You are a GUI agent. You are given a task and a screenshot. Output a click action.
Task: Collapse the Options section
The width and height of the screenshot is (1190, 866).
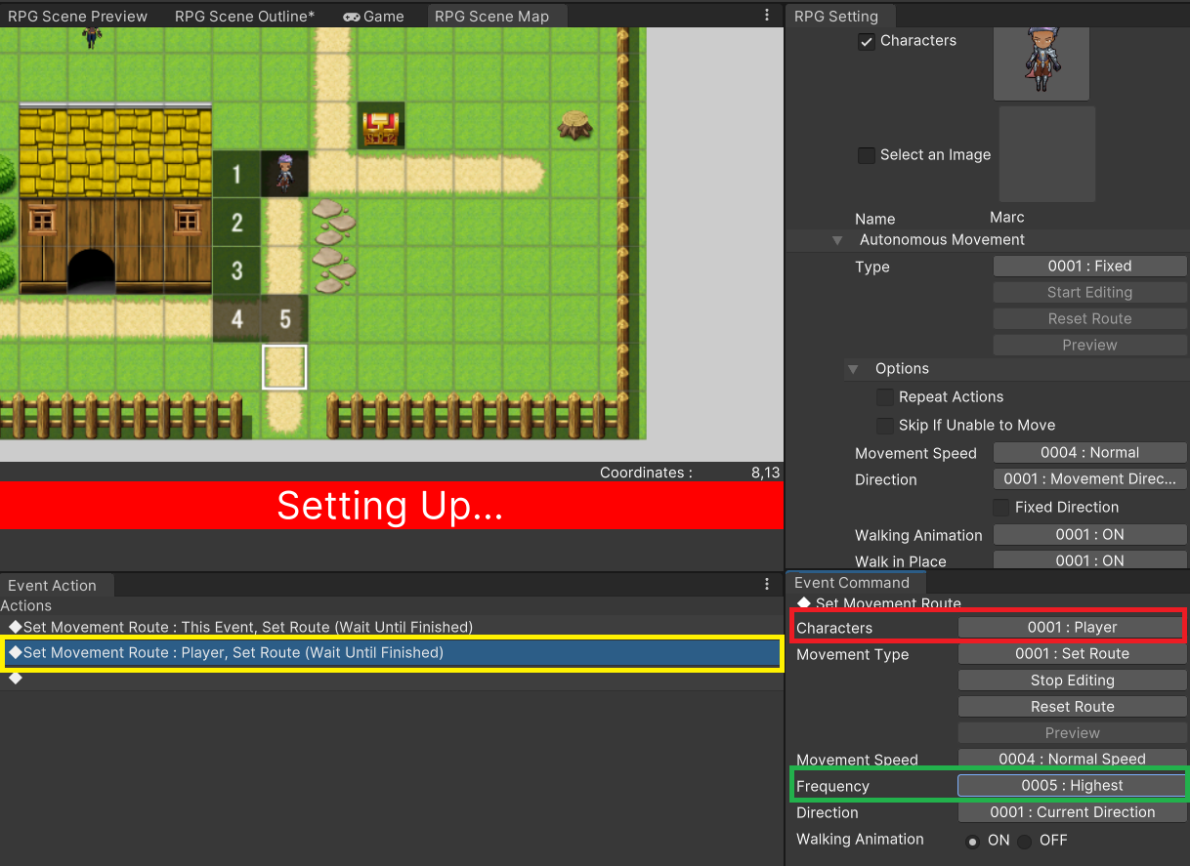coord(854,369)
